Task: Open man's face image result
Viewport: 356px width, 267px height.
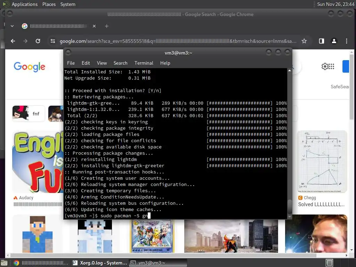Action: (x=316, y=234)
